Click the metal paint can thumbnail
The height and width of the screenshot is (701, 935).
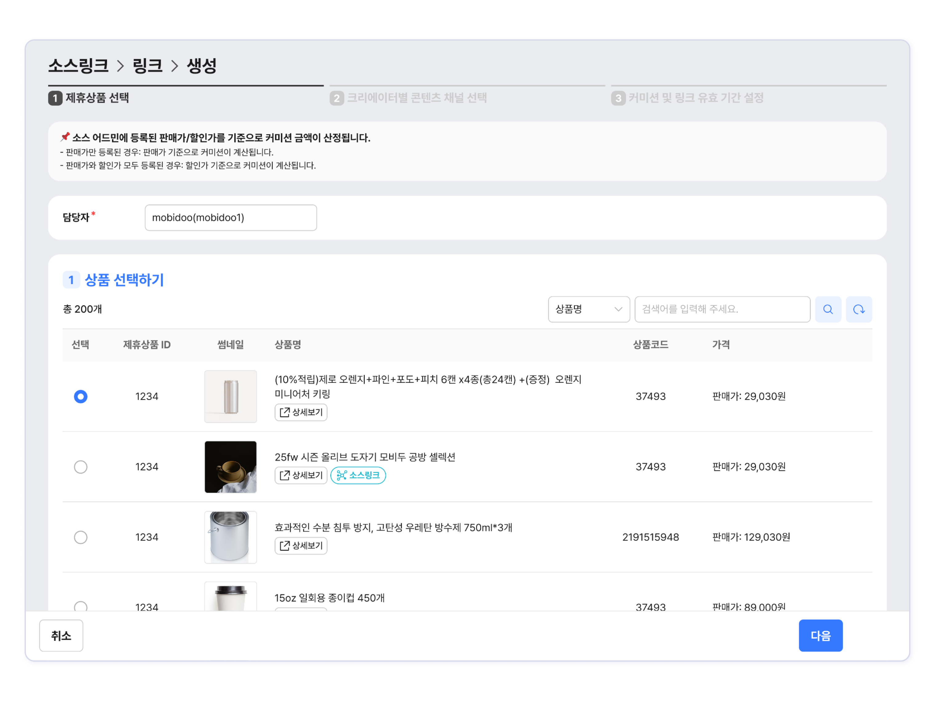230,537
